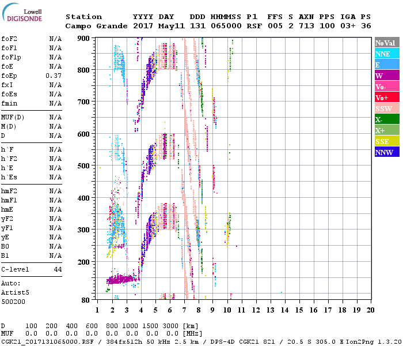Click the 500200 version number
Viewport: 403px width, 346px height.
[13, 302]
